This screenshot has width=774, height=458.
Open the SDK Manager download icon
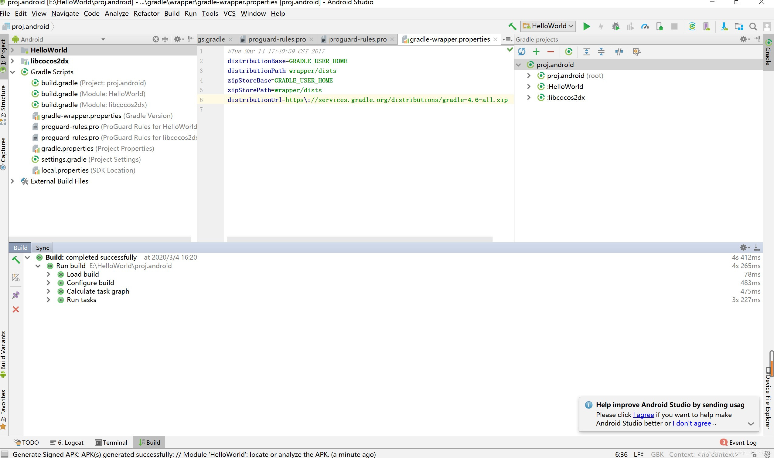(724, 27)
